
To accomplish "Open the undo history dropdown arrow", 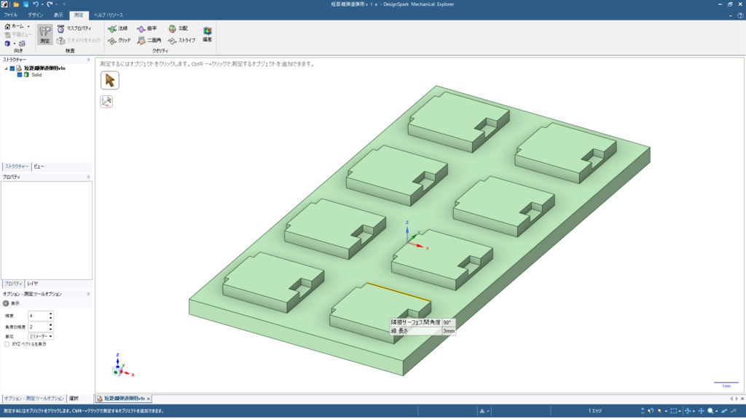I will click(x=42, y=4).
